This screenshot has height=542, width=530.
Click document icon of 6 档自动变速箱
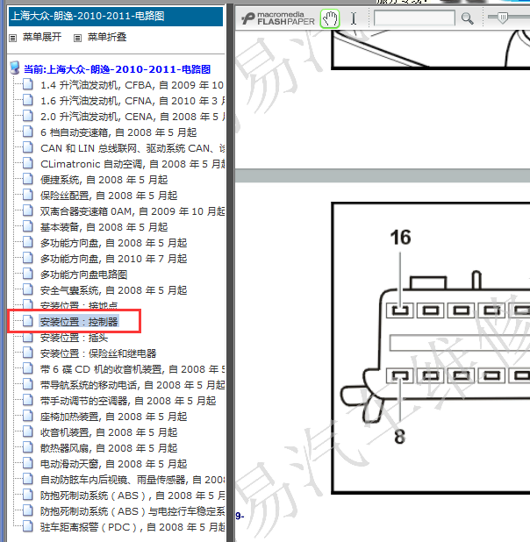(28, 132)
